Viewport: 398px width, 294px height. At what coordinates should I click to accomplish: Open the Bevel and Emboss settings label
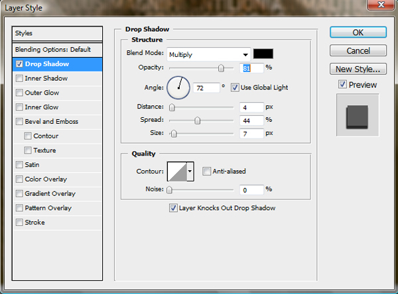(52, 122)
